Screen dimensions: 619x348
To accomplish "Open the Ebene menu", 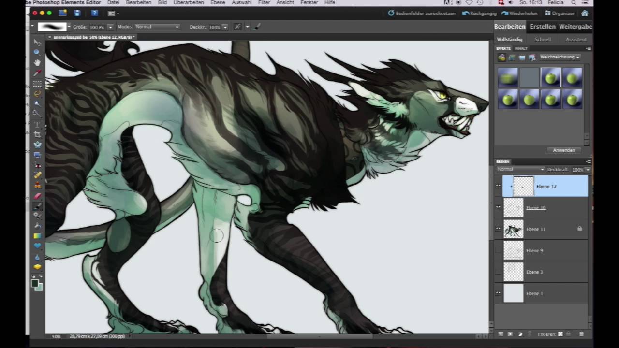I will coord(218,3).
